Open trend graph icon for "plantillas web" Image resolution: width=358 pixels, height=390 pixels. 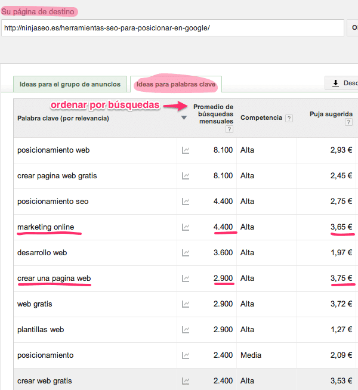tap(186, 330)
